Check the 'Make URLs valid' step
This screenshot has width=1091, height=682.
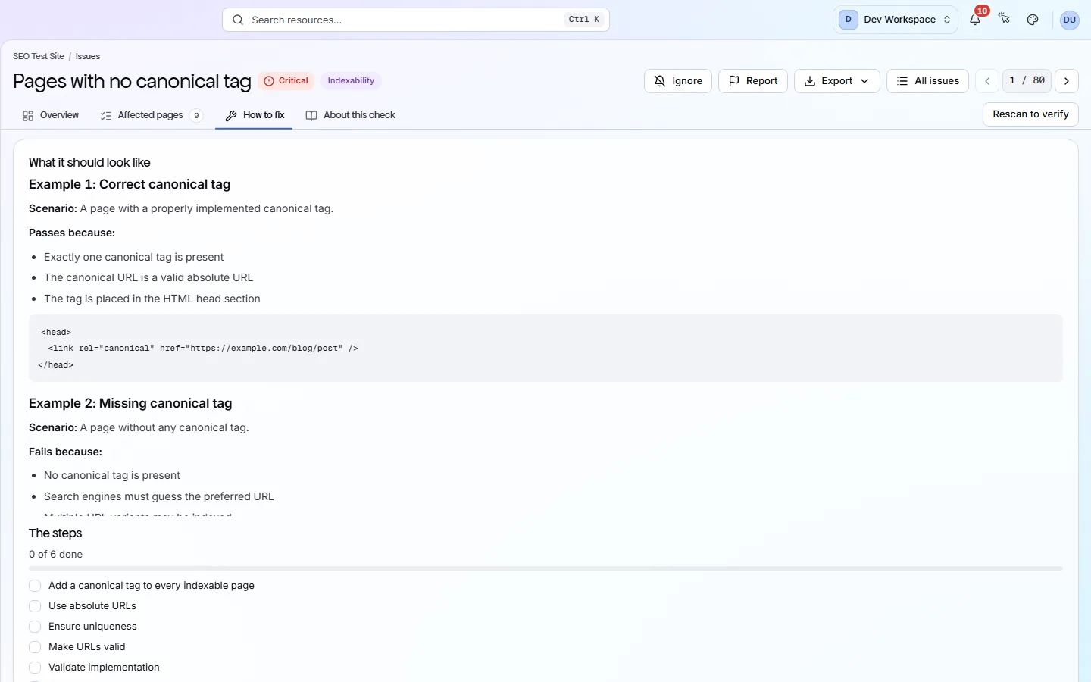click(35, 647)
